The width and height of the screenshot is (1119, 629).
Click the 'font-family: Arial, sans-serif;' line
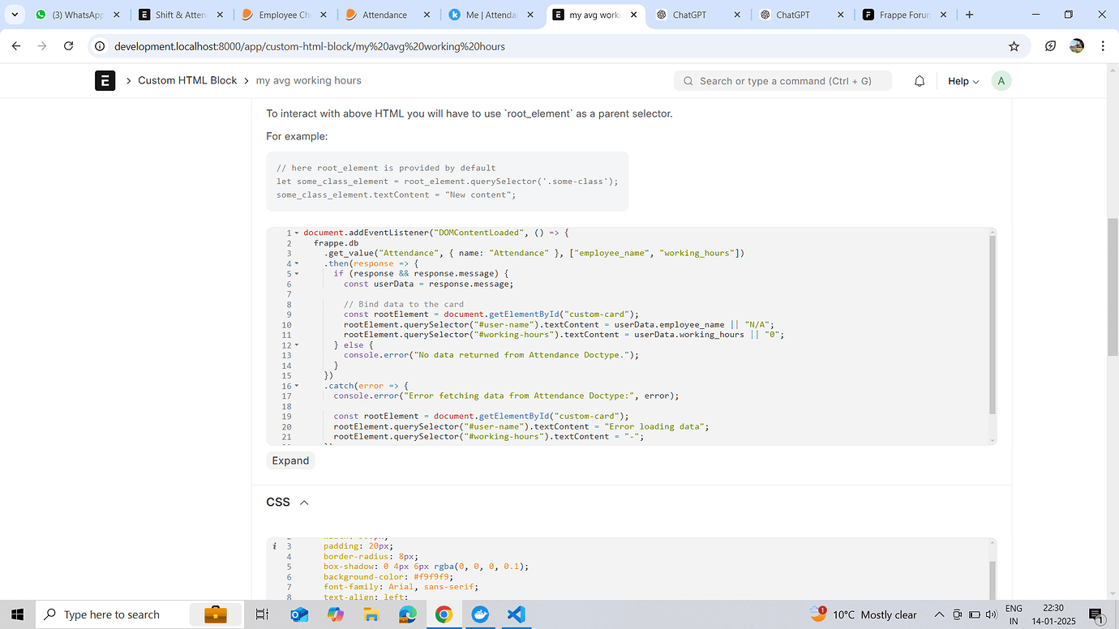click(x=401, y=587)
